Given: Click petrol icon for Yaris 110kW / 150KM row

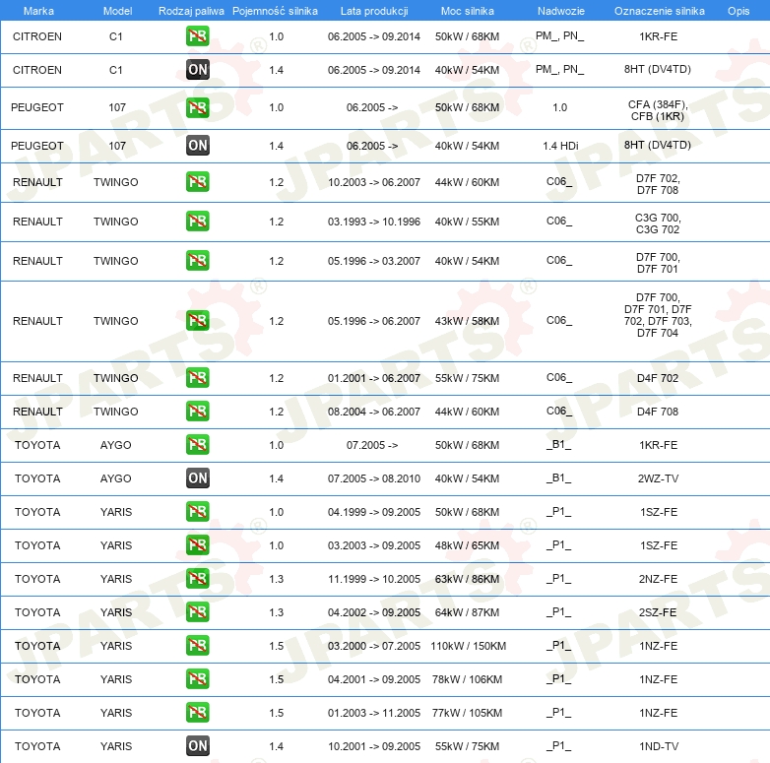Looking at the screenshot, I should tap(197, 645).
